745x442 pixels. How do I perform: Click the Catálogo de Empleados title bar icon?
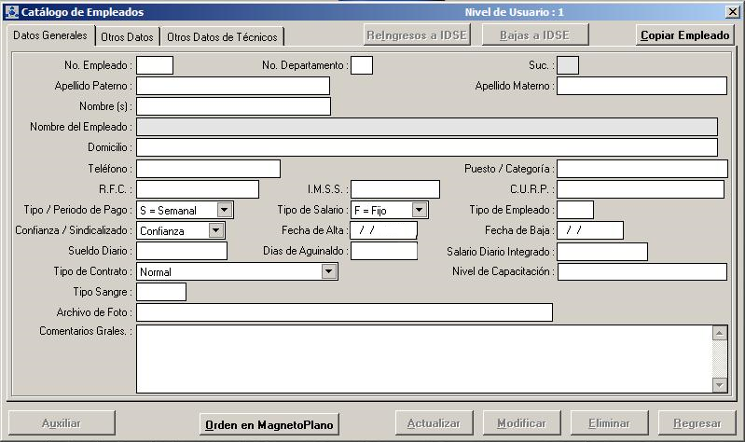(x=11, y=12)
